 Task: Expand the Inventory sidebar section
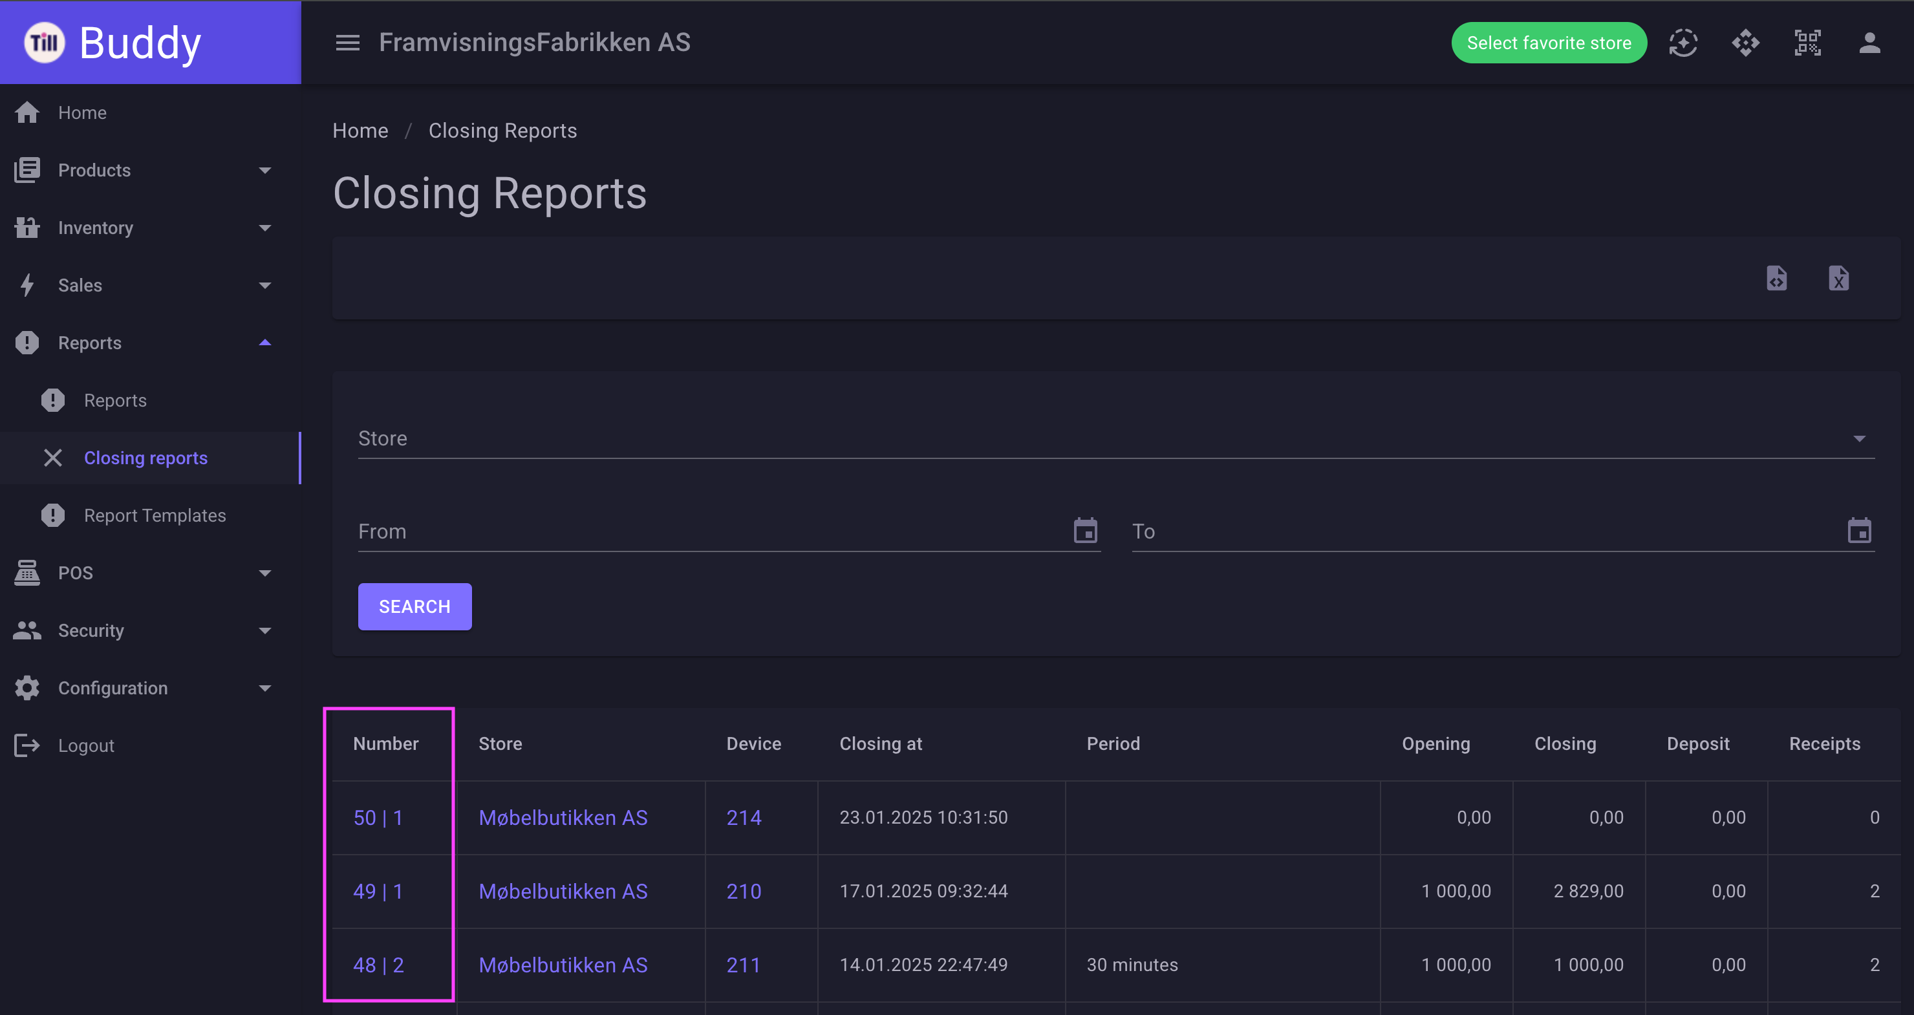click(144, 228)
